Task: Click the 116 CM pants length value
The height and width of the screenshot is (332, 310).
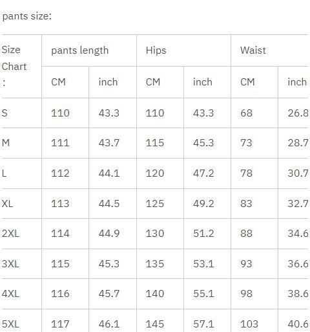Action: coord(60,294)
